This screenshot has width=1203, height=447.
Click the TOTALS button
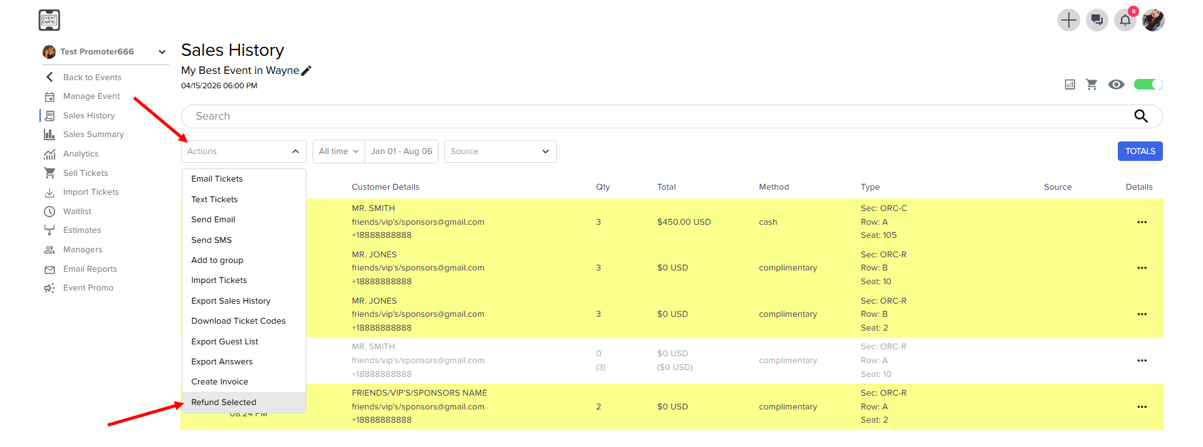(1140, 152)
